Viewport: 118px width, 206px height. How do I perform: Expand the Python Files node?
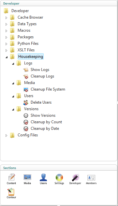click(6, 44)
